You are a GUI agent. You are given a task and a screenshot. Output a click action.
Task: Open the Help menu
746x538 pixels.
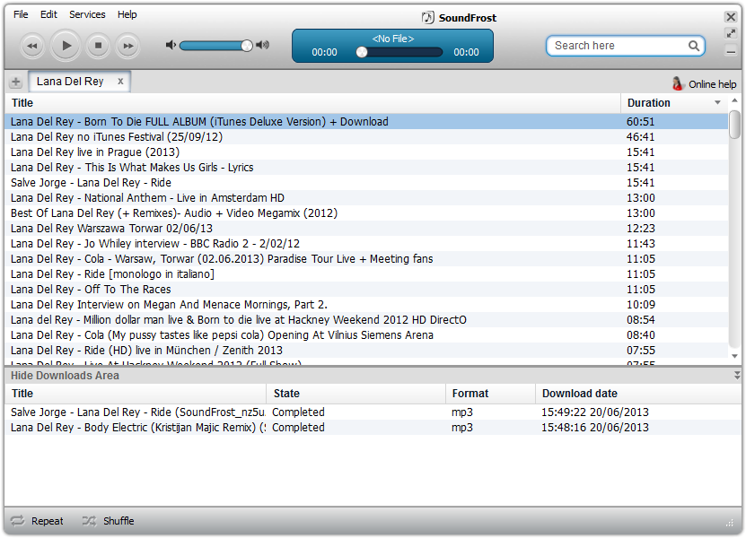pos(127,14)
